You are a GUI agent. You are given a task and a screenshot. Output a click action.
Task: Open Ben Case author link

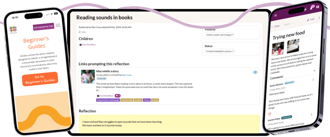[x=127, y=75]
